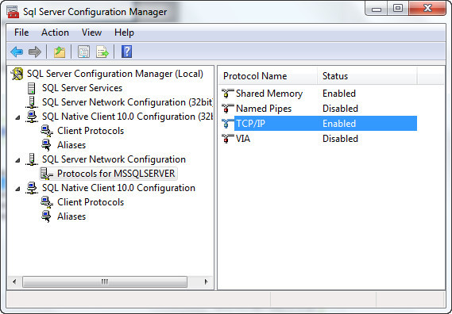Click the Protocols for MSSQLSERVER icon
Viewport: 452px width, 314px height.
coord(46,174)
